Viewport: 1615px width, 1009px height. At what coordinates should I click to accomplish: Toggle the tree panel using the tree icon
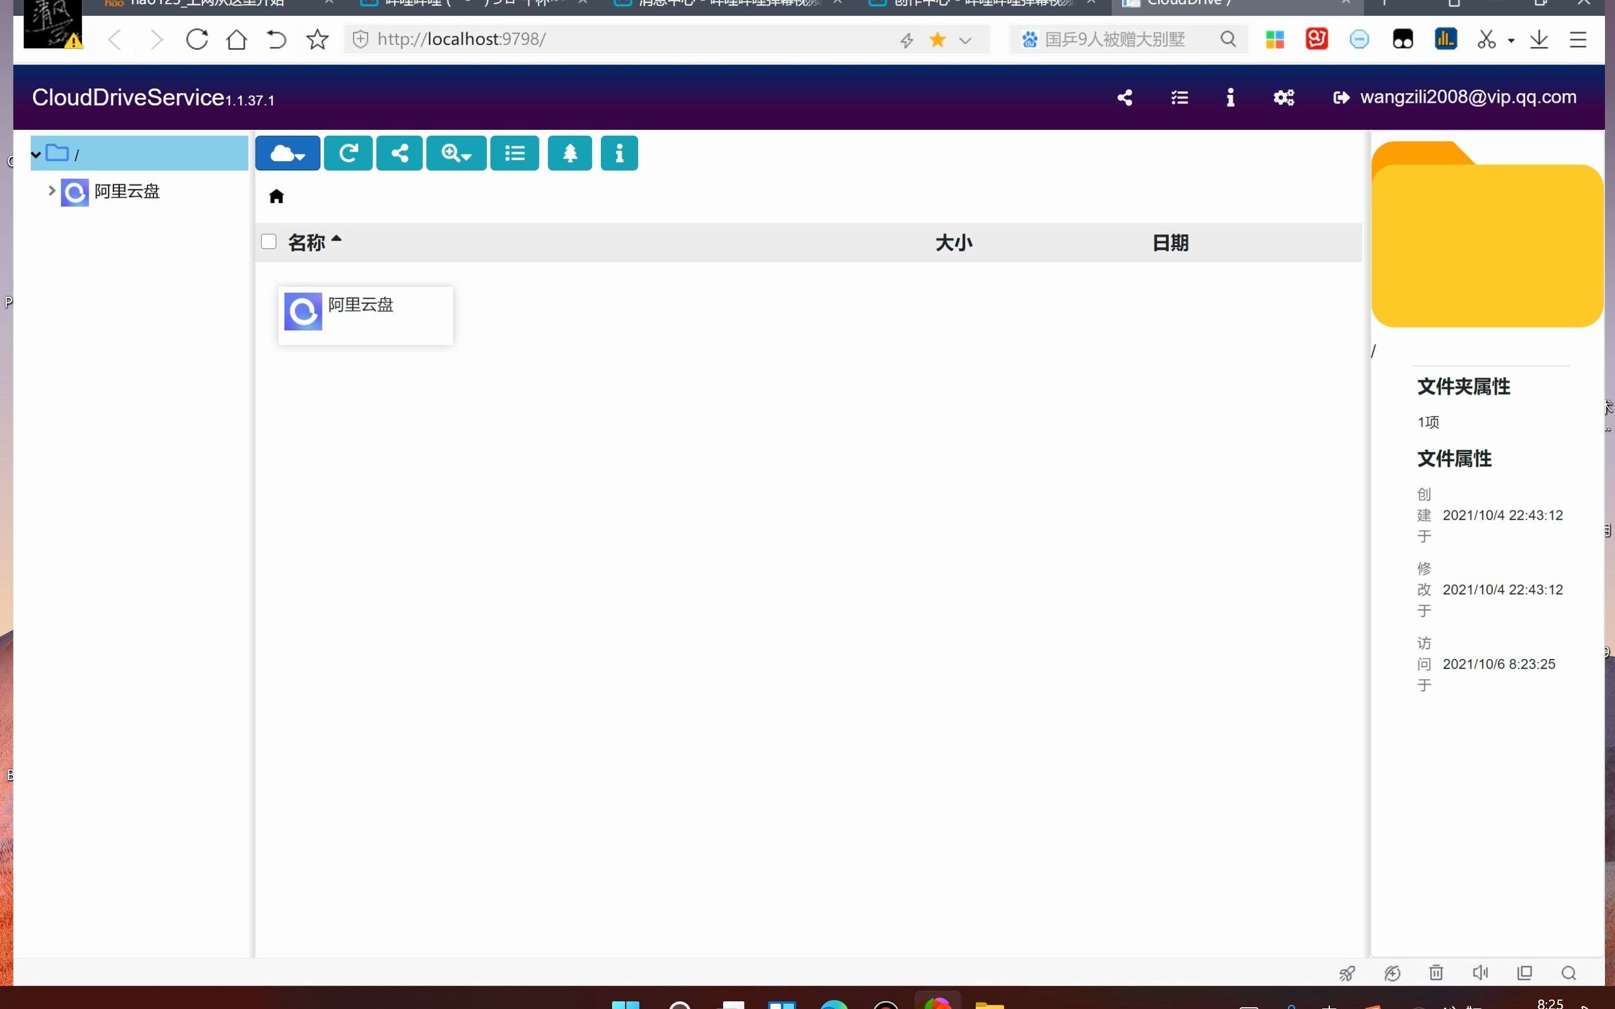(569, 153)
